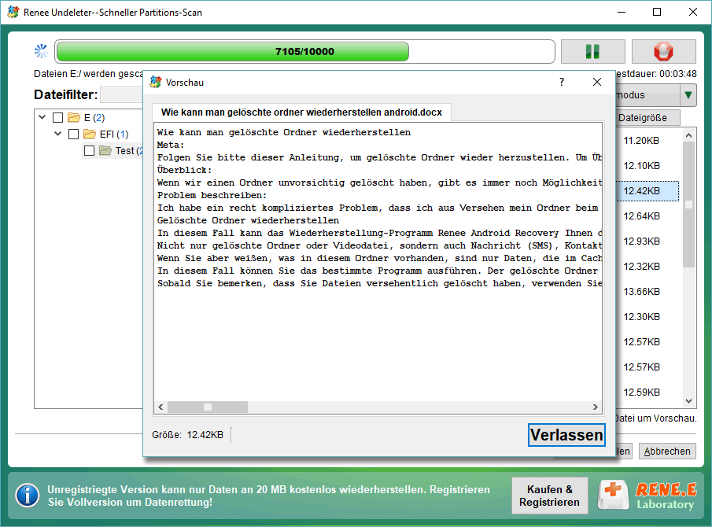Screen dimensions: 712x527
Task: Collapse the E drive tree node
Action: [42, 117]
